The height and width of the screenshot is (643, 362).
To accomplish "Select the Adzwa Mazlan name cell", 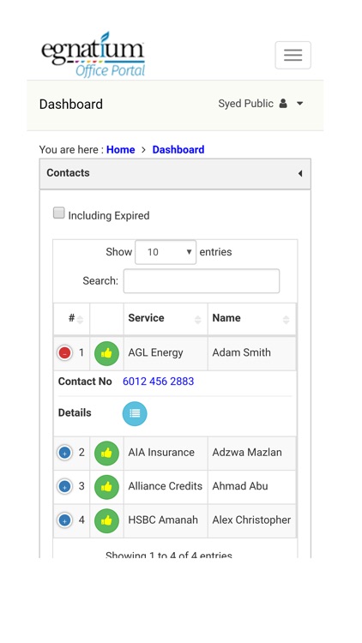I will [251, 453].
